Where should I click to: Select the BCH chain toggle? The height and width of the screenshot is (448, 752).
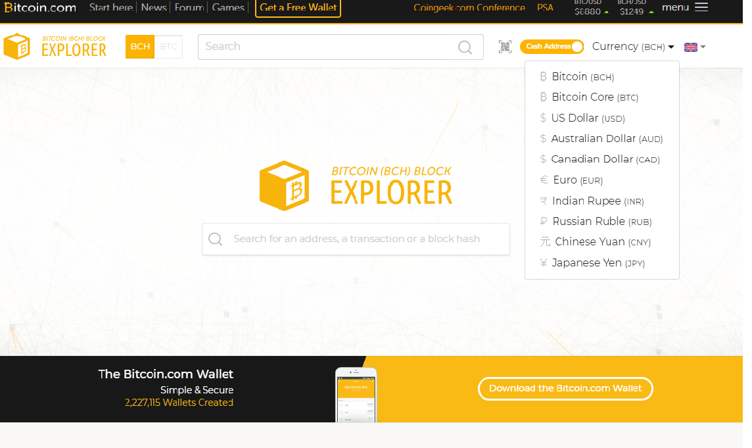(x=139, y=47)
